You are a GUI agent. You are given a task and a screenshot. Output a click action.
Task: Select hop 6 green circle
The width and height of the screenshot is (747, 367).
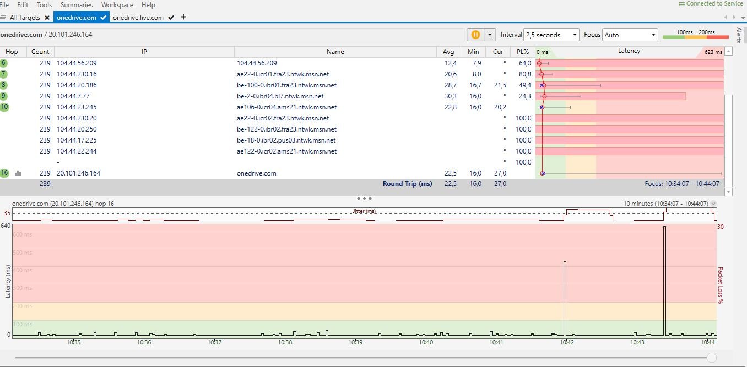3,63
